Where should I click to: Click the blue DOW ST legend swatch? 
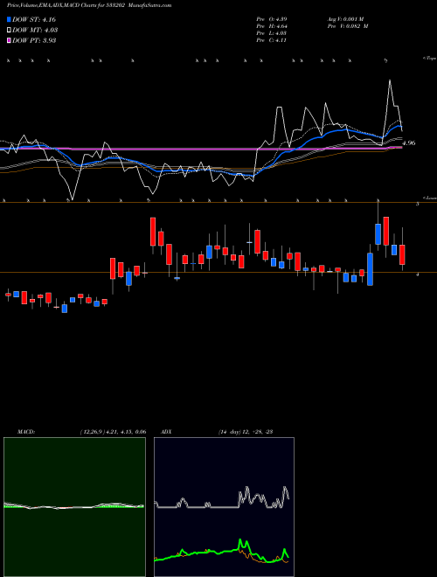[10, 19]
